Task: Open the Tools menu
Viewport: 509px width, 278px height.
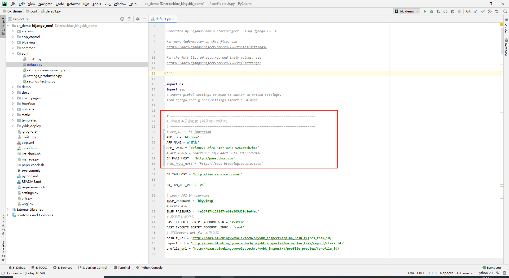Action: pyautogui.click(x=97, y=4)
